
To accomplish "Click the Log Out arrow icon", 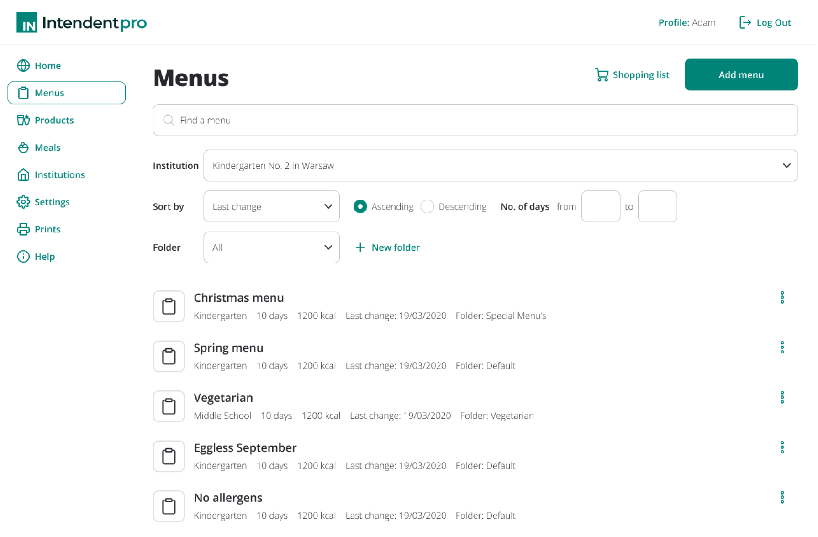I will pos(745,22).
